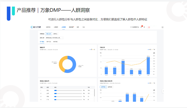
Task: Click the progress bar in the 河北 row
Action: click(x=68, y=90)
